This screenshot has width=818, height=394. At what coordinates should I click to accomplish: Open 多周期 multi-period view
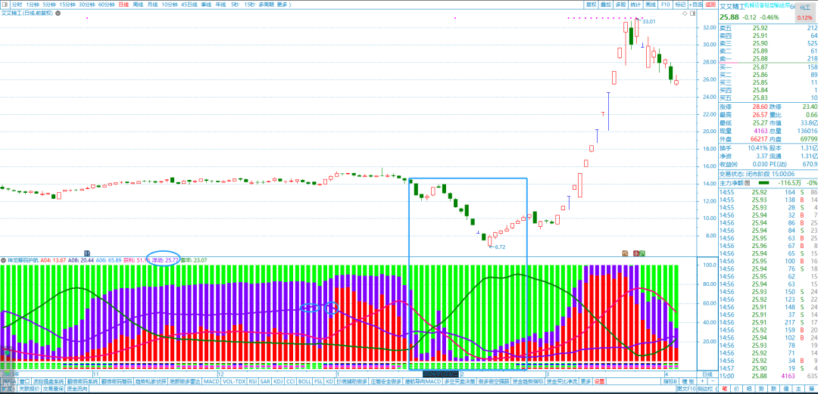267,5
